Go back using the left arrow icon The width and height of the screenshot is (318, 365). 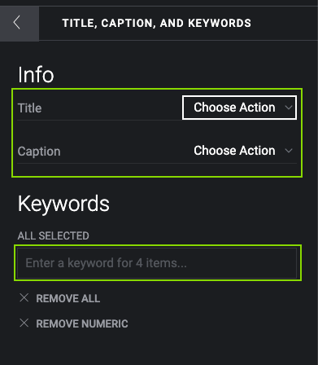tap(17, 22)
